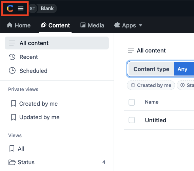Viewport: 194px width, 171px height.
Task: Click the Contentful logo icon
Action: pyautogui.click(x=10, y=8)
